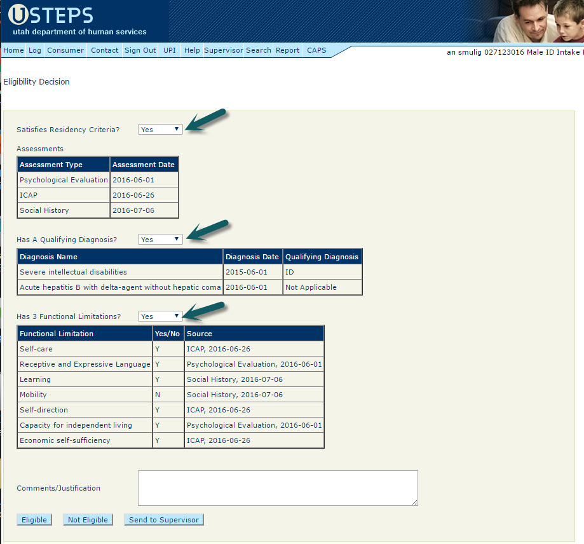The width and height of the screenshot is (584, 544).
Task: Click Sign Out in navigation bar
Action: click(140, 51)
